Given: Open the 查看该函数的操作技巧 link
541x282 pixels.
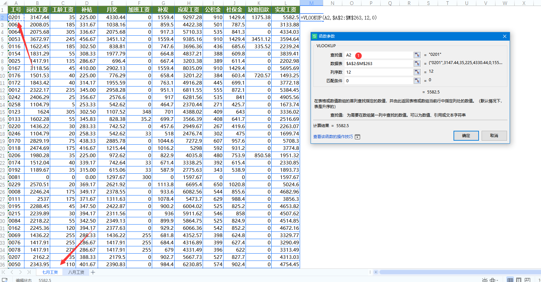Looking at the screenshot, I should 333,137.
